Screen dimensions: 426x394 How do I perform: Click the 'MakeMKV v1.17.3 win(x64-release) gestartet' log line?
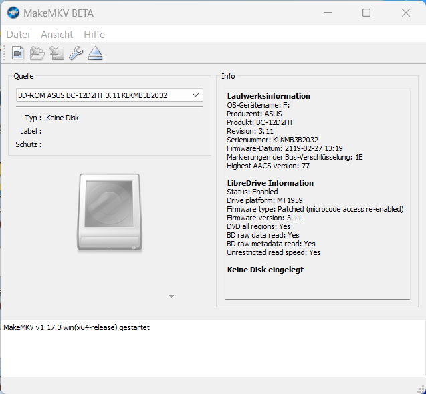(76, 327)
